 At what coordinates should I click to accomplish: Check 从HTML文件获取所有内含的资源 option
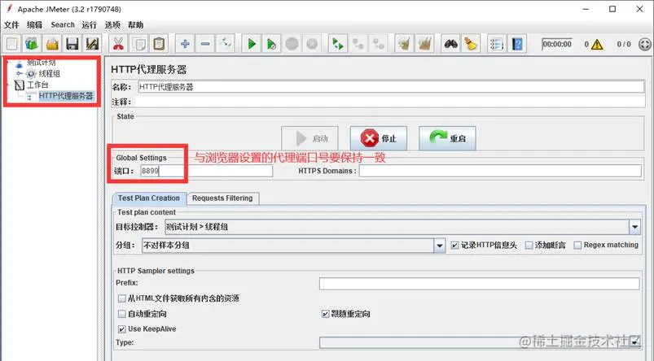coord(122,298)
